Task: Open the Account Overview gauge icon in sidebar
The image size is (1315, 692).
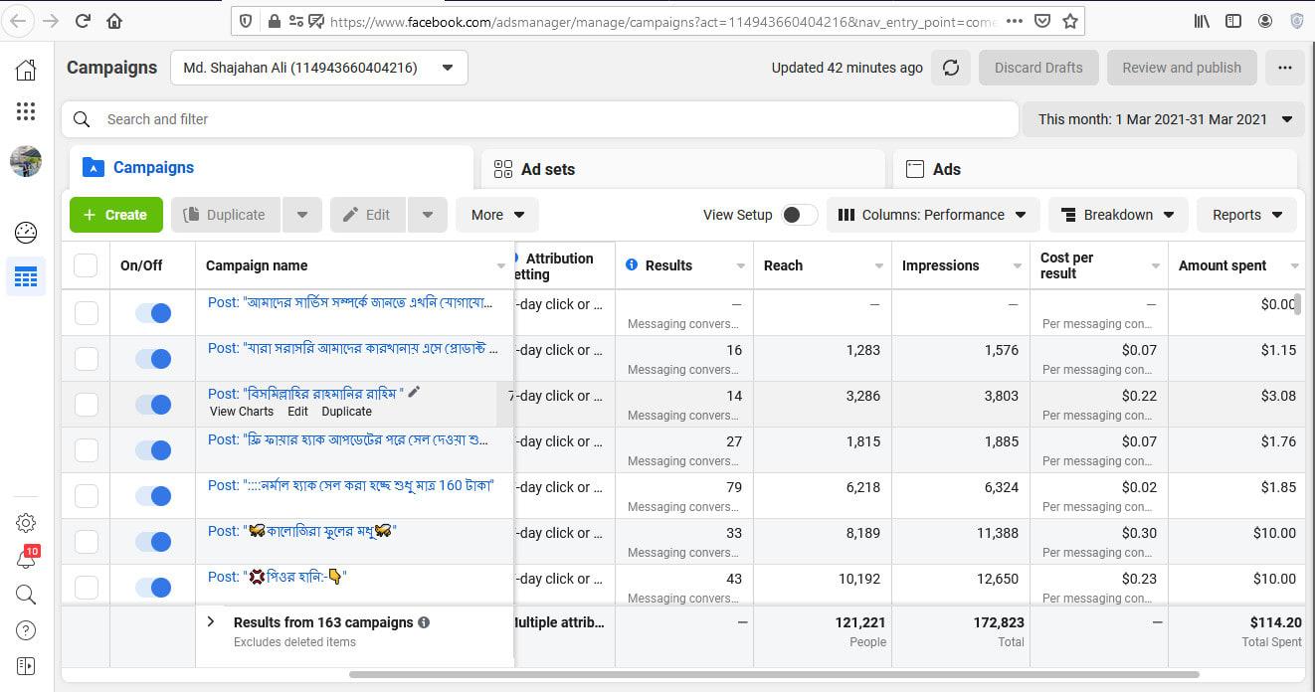Action: [26, 233]
